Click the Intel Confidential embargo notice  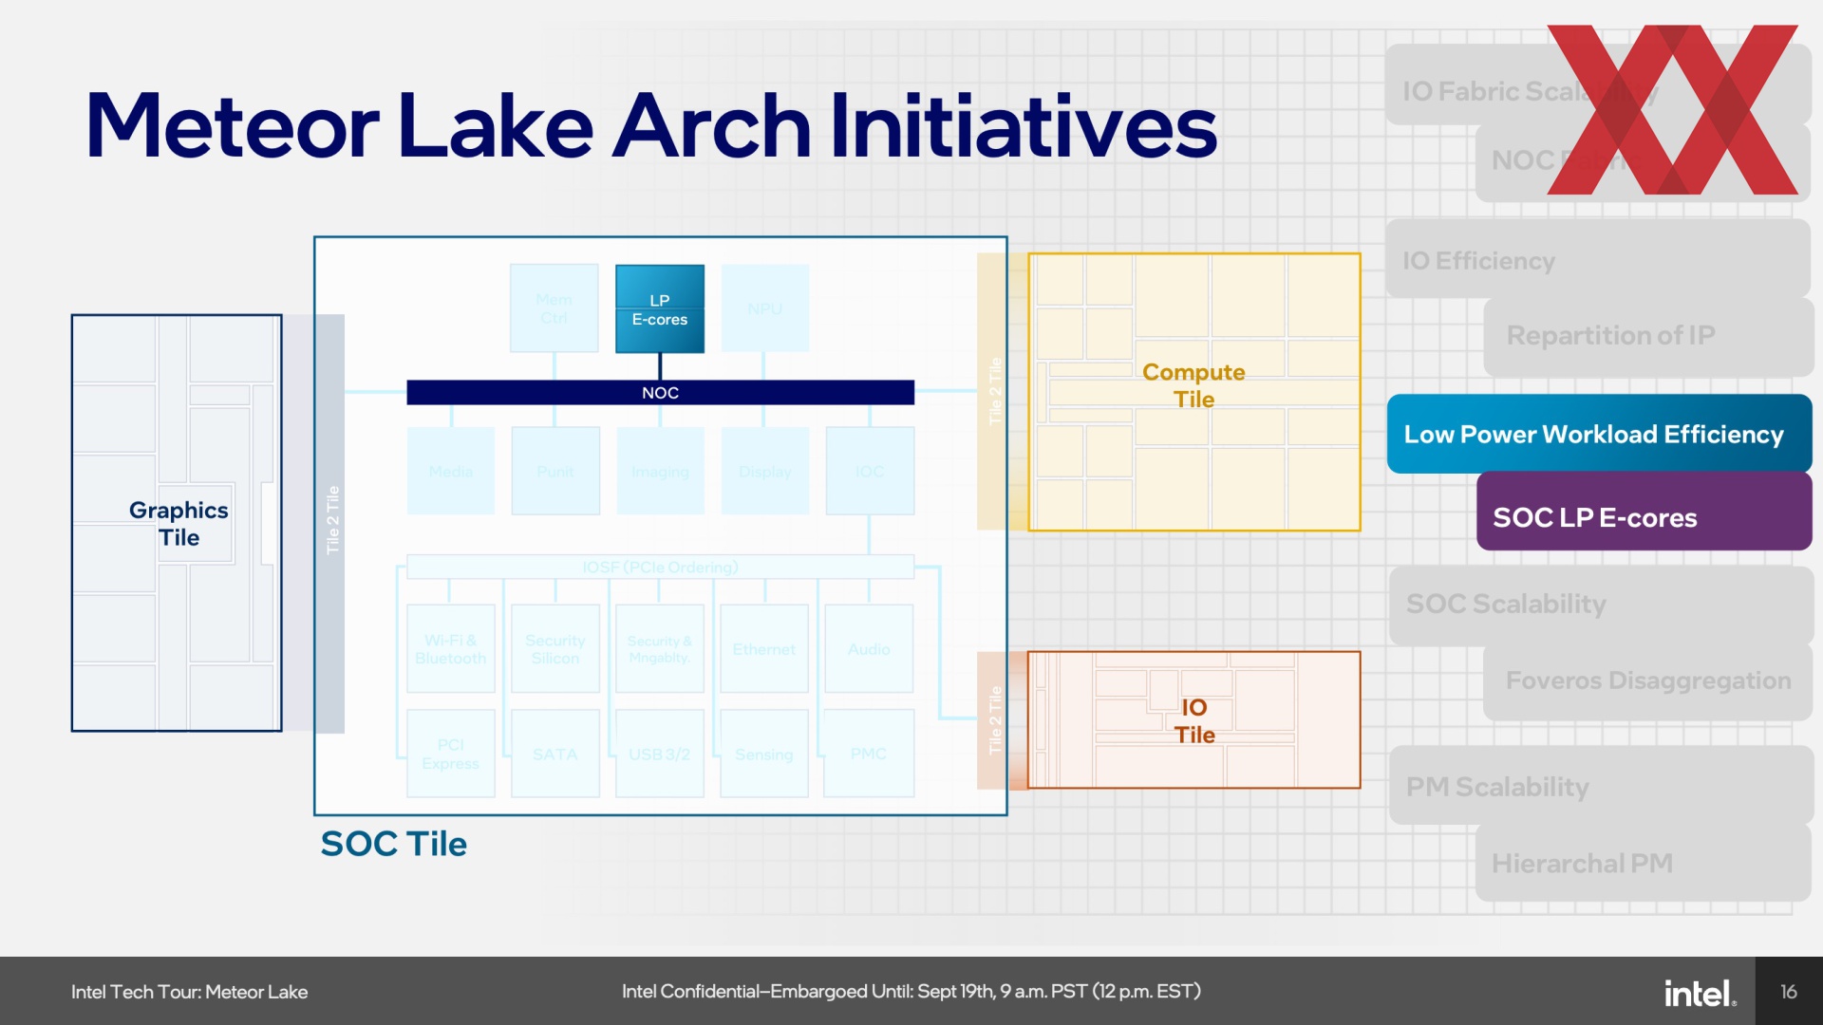911,992
